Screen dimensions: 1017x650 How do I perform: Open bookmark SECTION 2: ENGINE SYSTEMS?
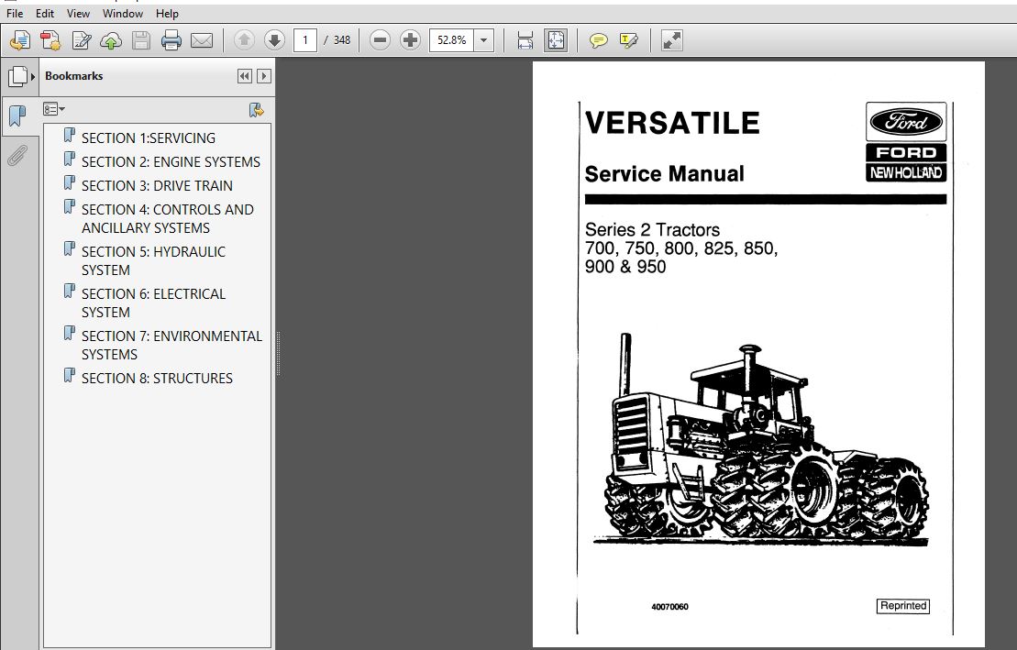171,161
